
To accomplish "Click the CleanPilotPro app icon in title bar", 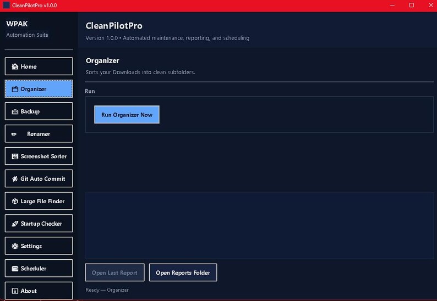I will click(6, 5).
